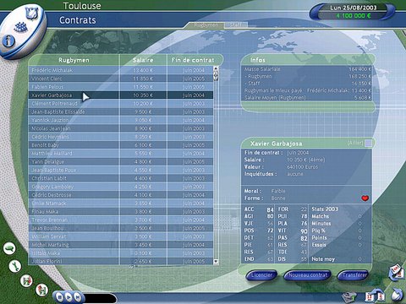Select Cédric Desbrosse row

(x=121, y=195)
